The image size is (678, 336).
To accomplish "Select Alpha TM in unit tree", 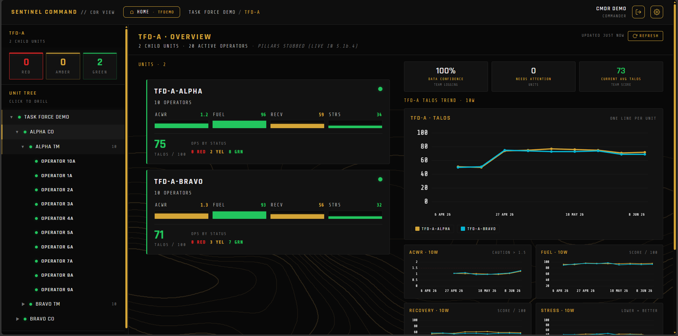I will coord(63,147).
